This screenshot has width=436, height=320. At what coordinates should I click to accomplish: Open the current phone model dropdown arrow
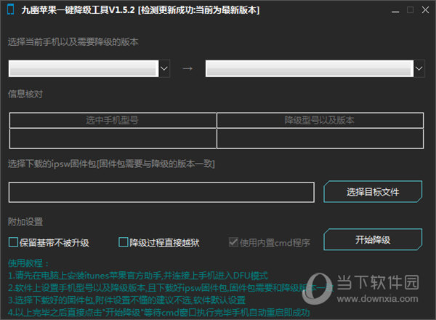164,68
